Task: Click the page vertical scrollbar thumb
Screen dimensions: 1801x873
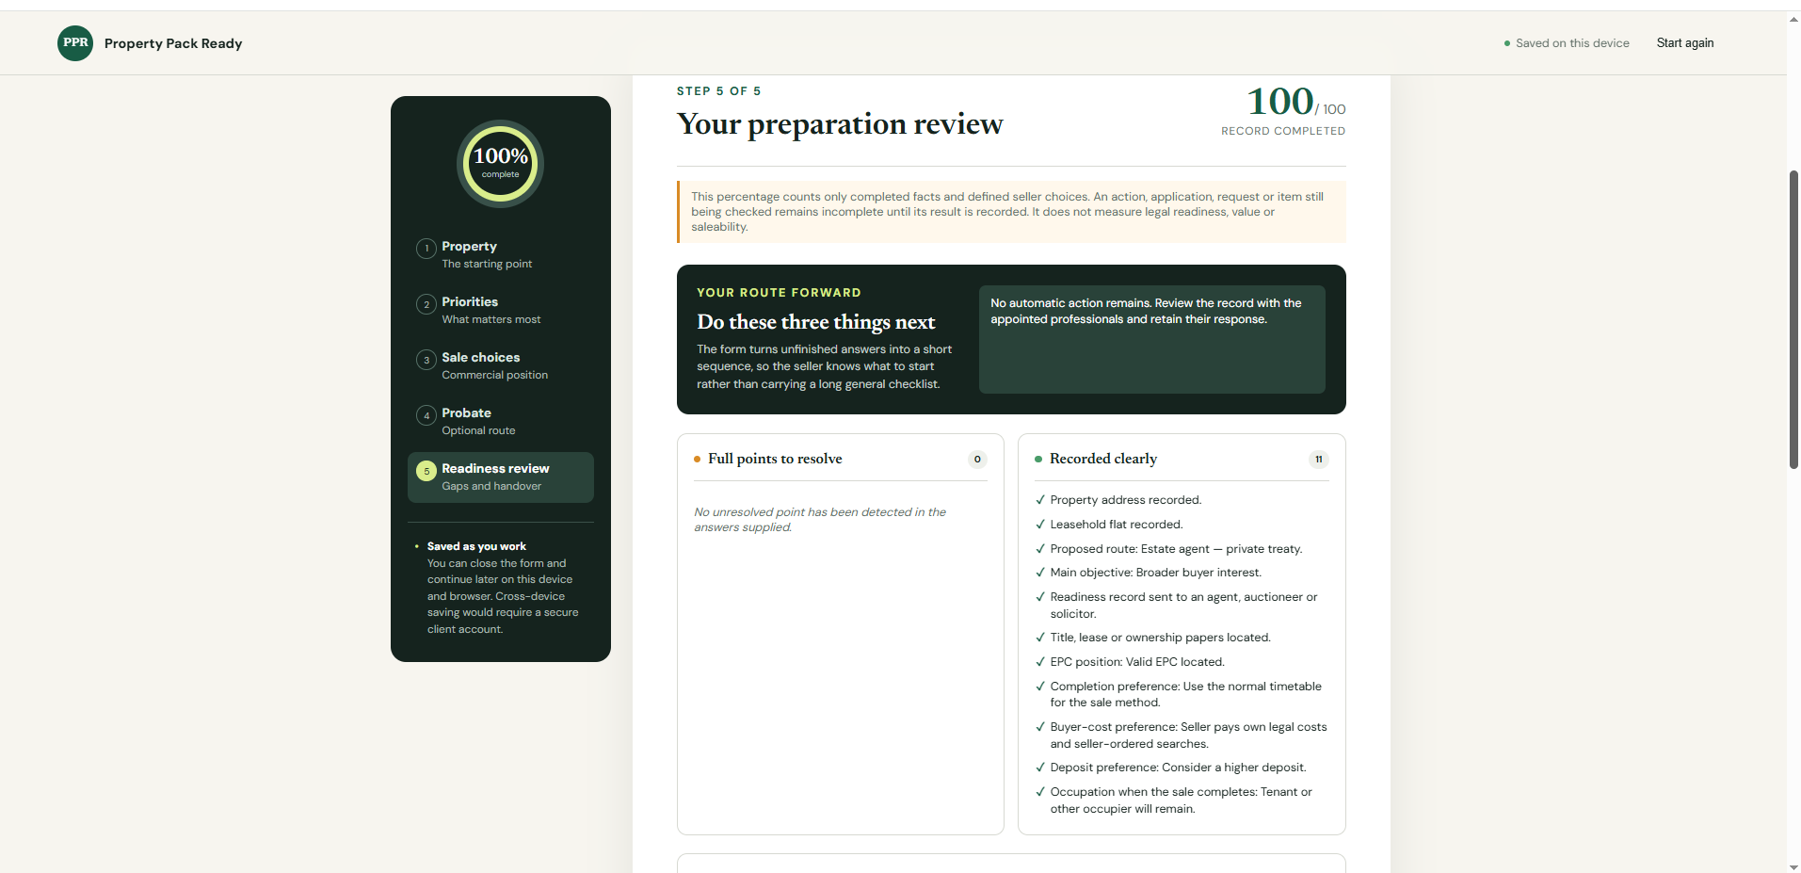Action: tap(1793, 319)
